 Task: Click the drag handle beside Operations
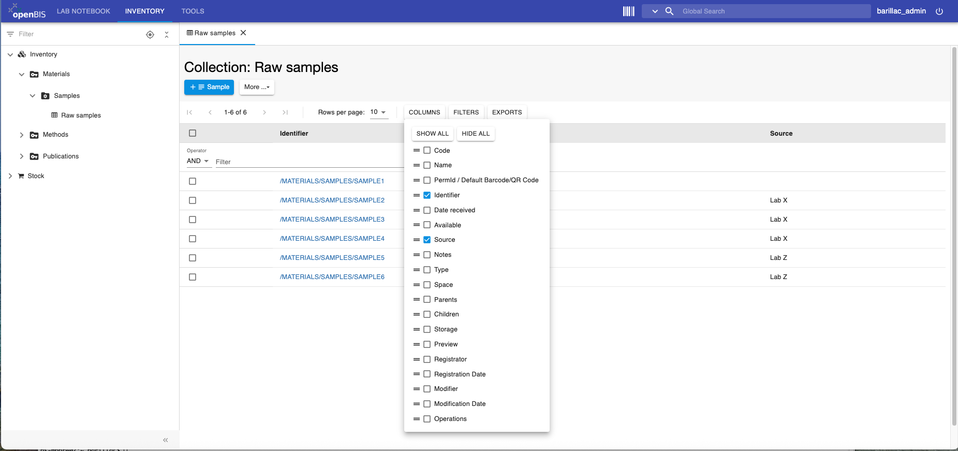pos(417,419)
